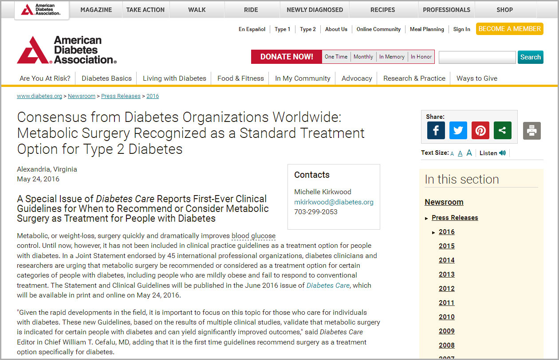Screen dimensions: 559x360
Task: Open Food & Fitness menu
Action: [240, 78]
